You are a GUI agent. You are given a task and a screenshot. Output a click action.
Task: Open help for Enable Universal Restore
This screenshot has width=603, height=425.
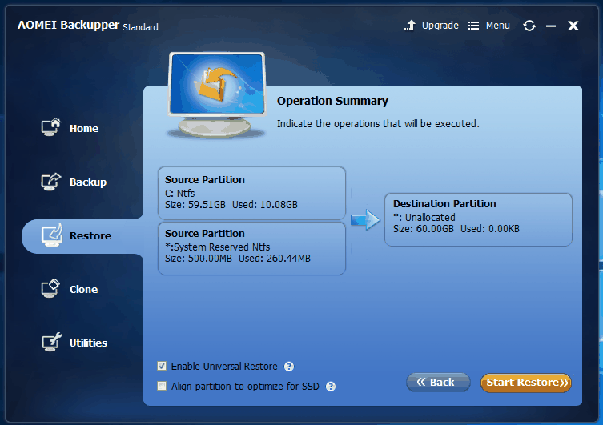coord(289,367)
